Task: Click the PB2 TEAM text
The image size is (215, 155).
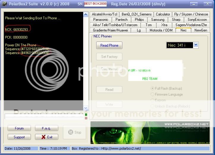Action: [x=150, y=79]
